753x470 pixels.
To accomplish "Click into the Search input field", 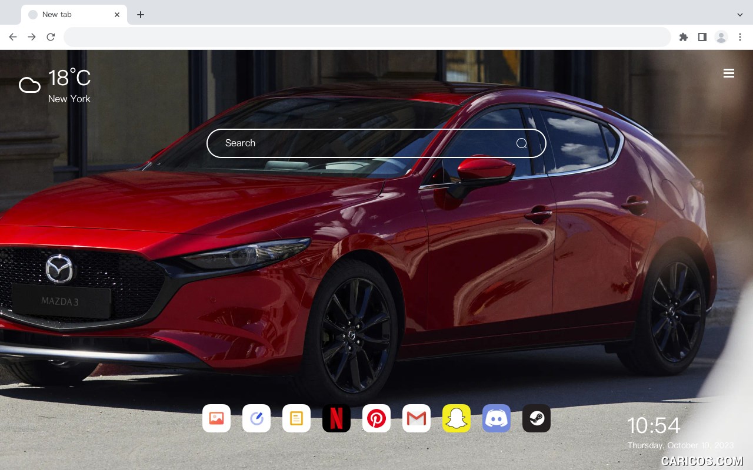I will 376,143.
